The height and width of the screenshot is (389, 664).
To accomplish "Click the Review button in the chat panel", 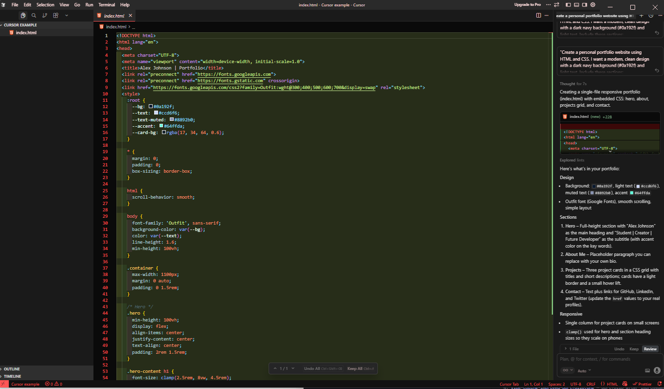I will (x=650, y=348).
